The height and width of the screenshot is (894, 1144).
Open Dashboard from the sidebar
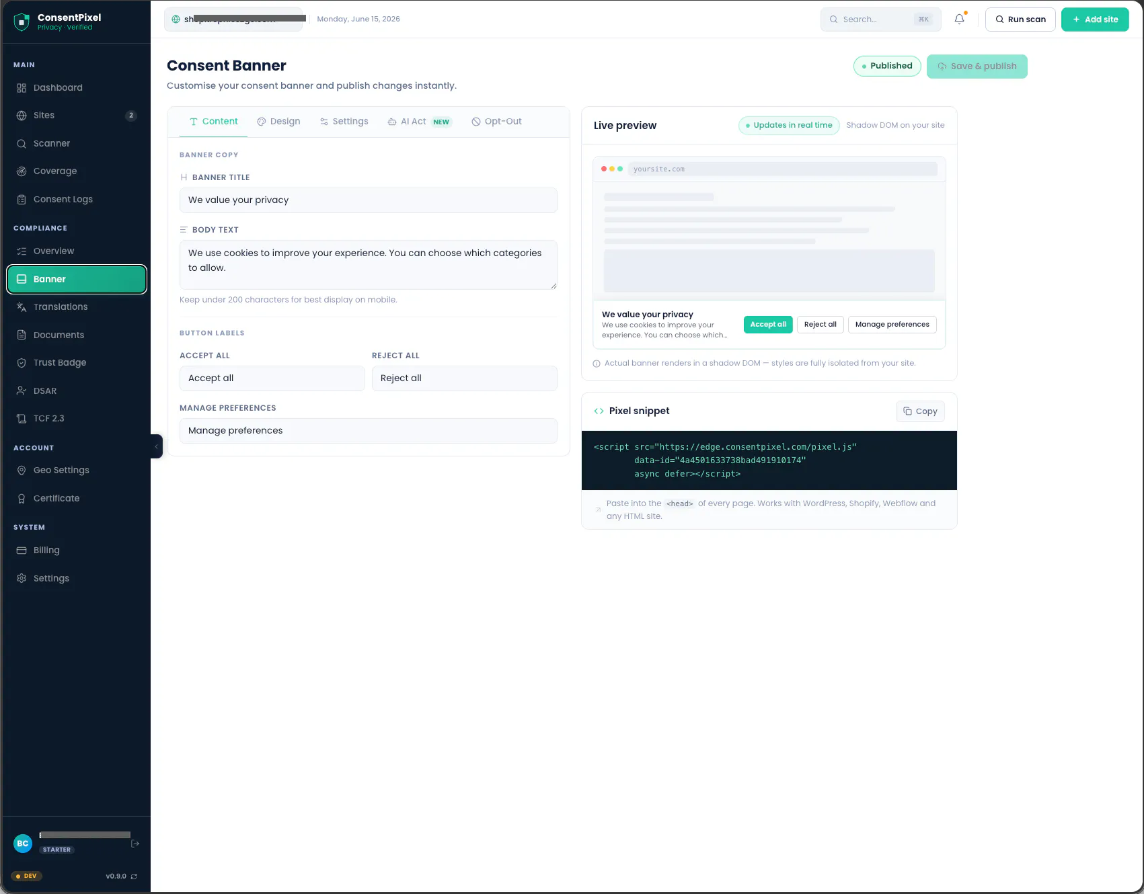(x=76, y=88)
